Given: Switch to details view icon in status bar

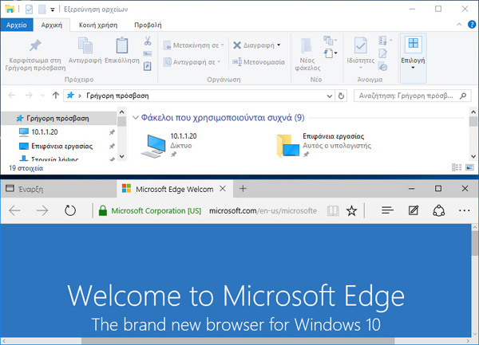Looking at the screenshot, I should 457,167.
